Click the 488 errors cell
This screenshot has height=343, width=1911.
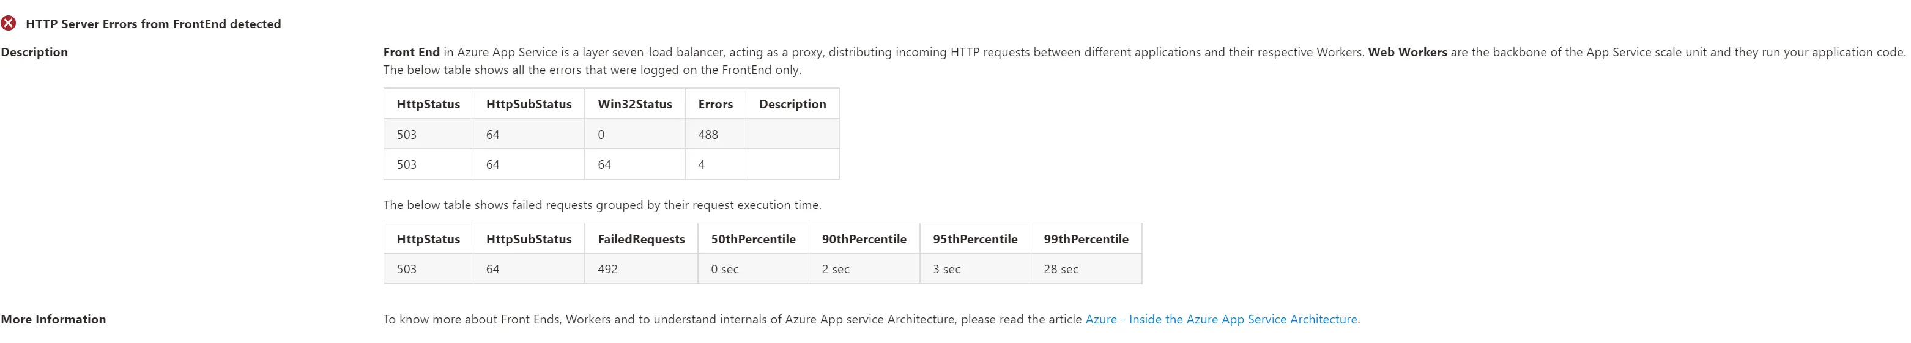tap(708, 135)
